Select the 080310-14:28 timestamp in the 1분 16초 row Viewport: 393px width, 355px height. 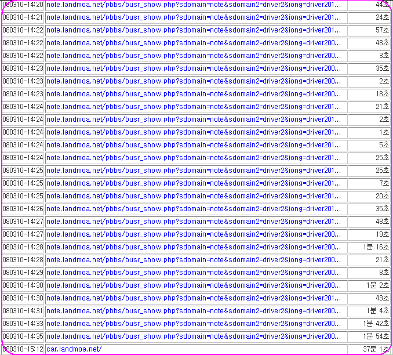point(23,247)
